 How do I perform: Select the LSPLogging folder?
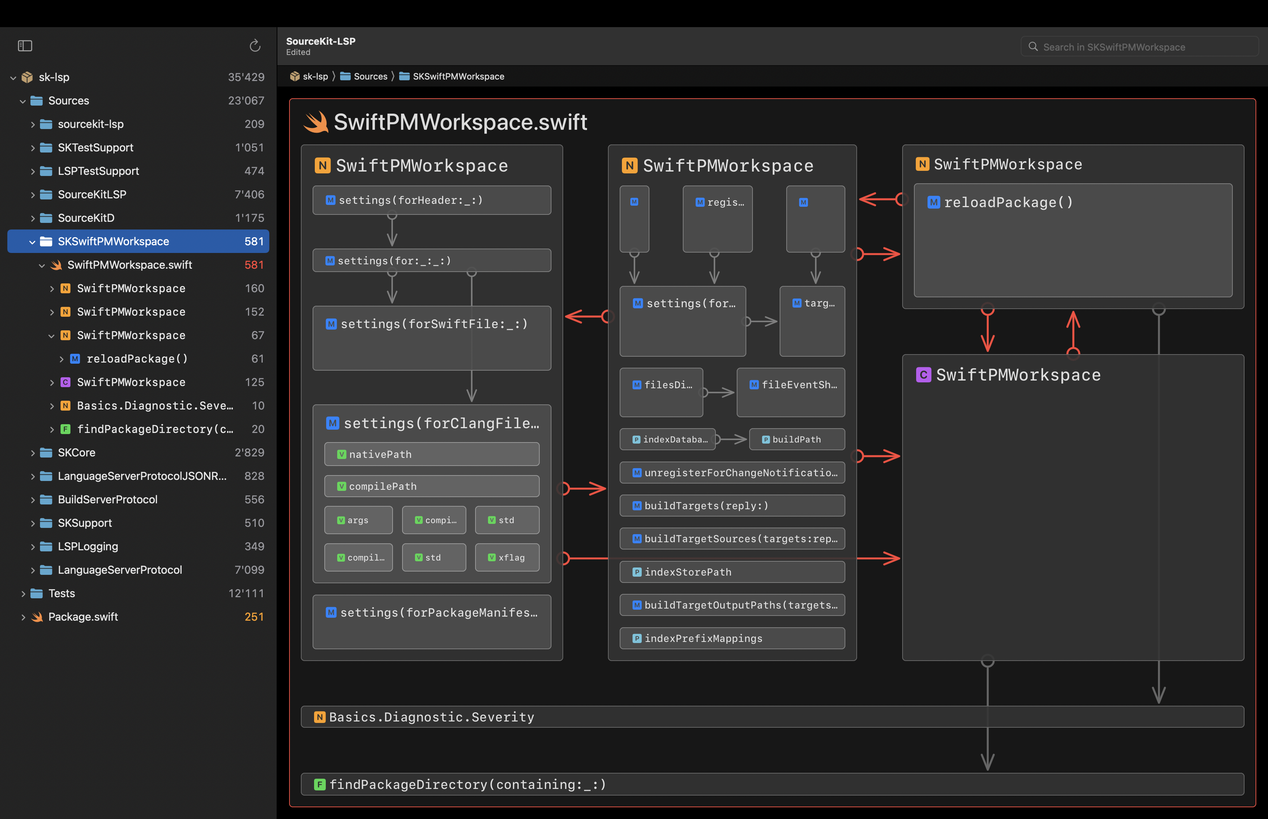click(138, 546)
